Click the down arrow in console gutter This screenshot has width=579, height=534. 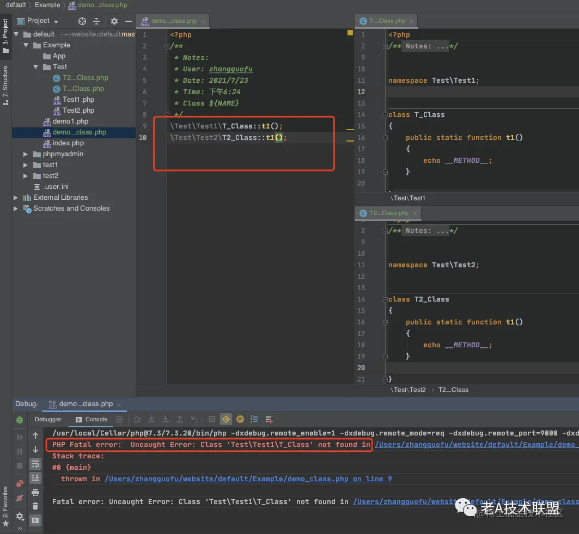(35, 450)
